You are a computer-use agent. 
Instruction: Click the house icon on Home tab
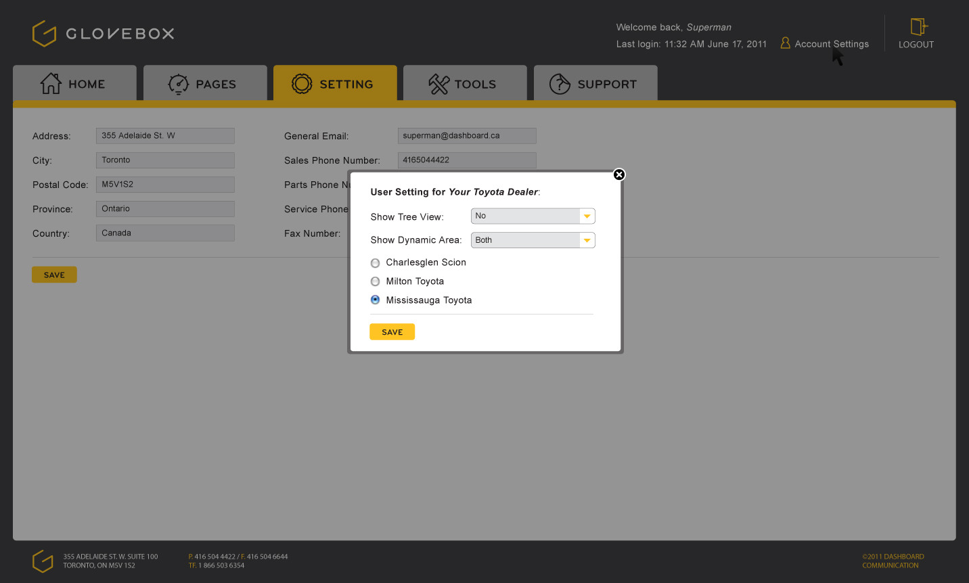pos(51,83)
